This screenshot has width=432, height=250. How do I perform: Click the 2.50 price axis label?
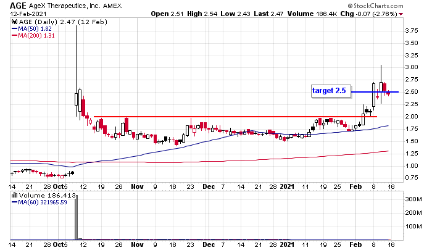coord(412,92)
